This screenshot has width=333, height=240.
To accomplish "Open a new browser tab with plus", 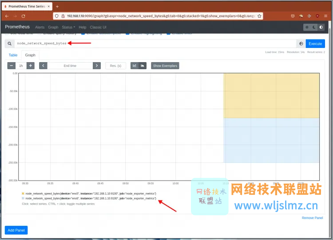I will pyautogui.click(x=57, y=7).
